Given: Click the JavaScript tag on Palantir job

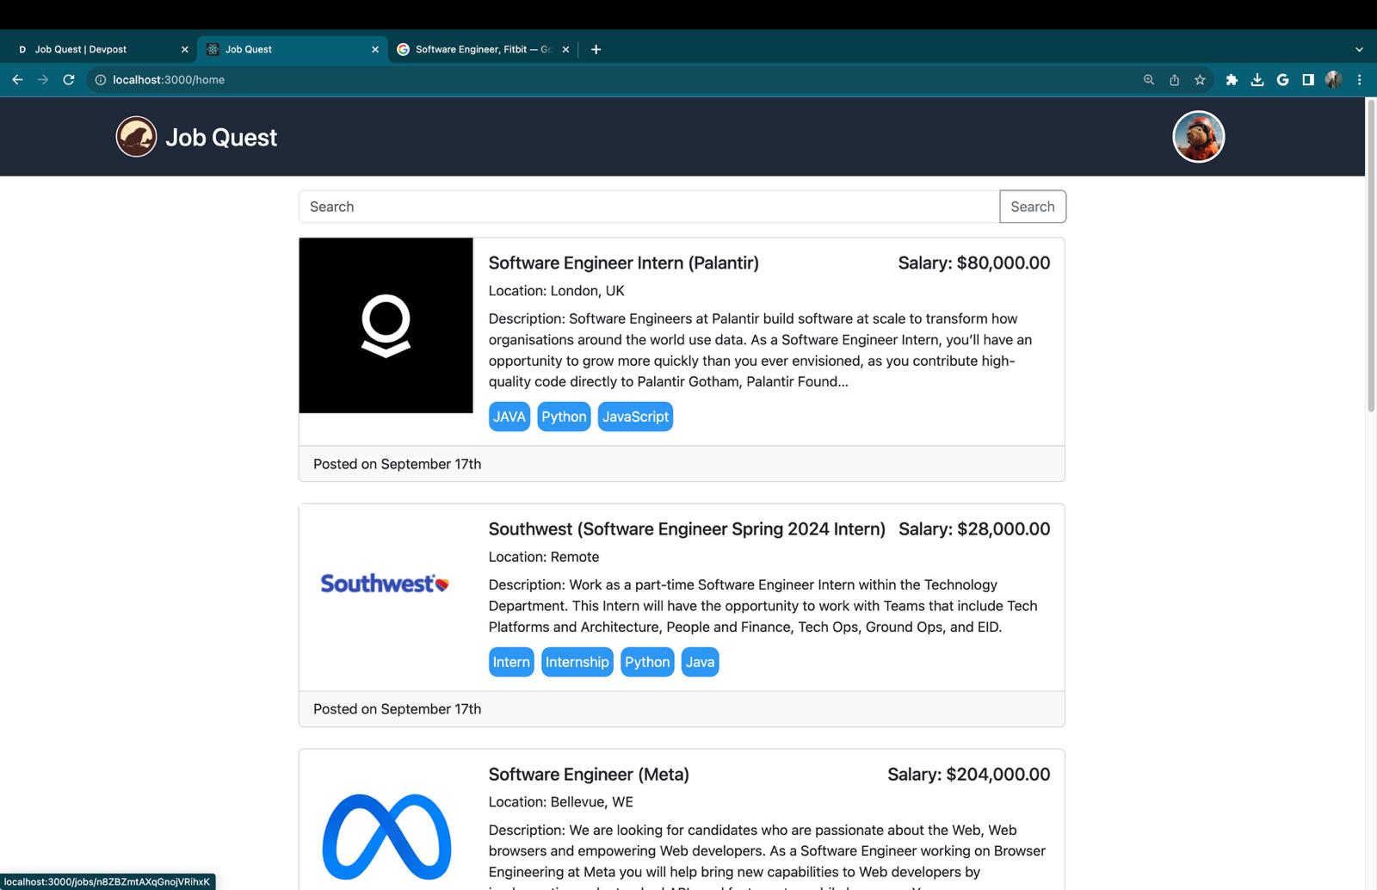Looking at the screenshot, I should (635, 417).
